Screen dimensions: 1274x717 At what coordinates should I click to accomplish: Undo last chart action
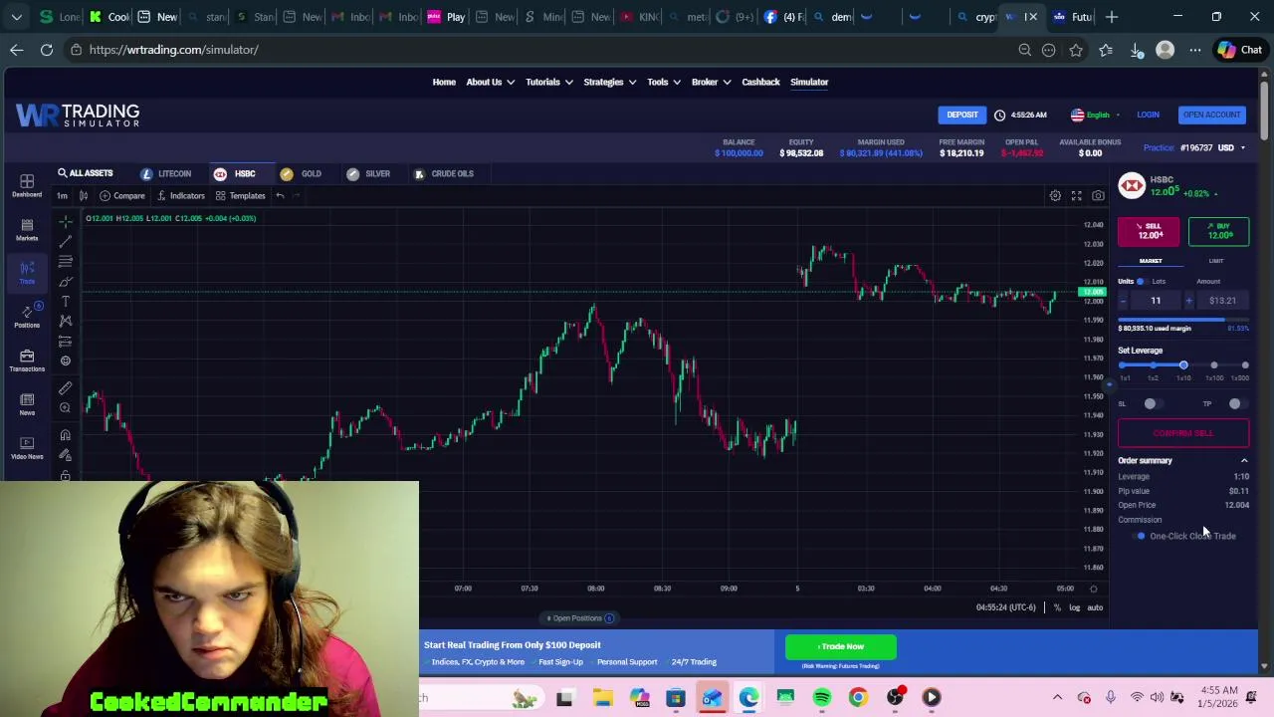click(280, 196)
